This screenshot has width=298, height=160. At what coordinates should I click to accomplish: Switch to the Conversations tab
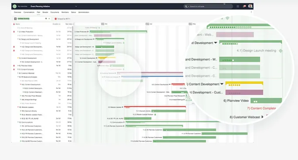(29, 12)
